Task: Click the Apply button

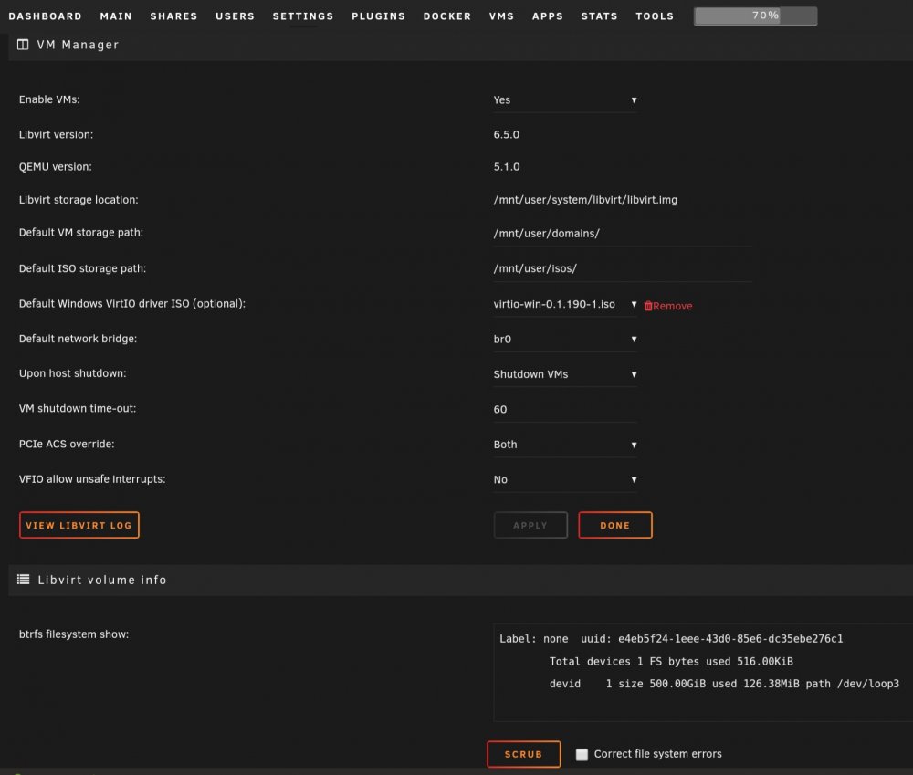Action: 530,525
